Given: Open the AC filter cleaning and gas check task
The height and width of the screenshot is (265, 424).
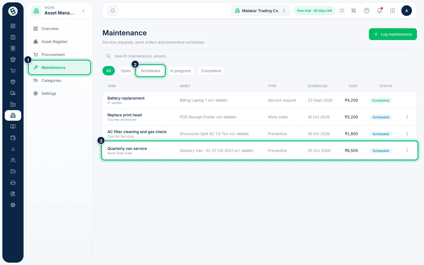Looking at the screenshot, I should coord(137,132).
